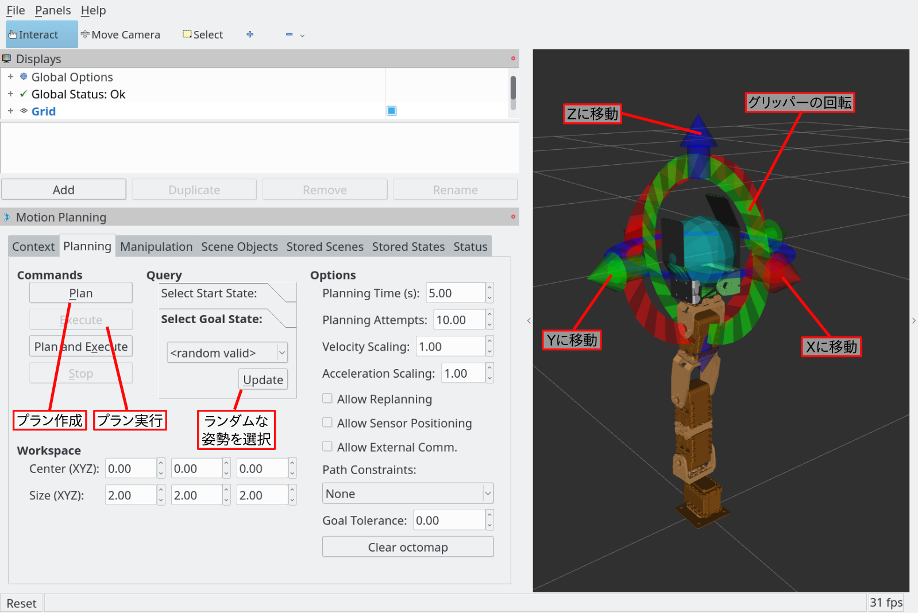
Task: Open the random valid goal state dropdown
Action: tap(227, 352)
